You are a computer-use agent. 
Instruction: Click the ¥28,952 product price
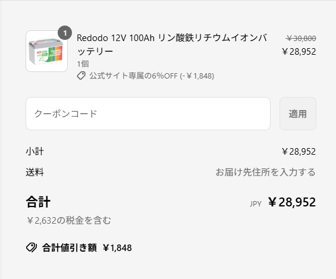coord(299,52)
